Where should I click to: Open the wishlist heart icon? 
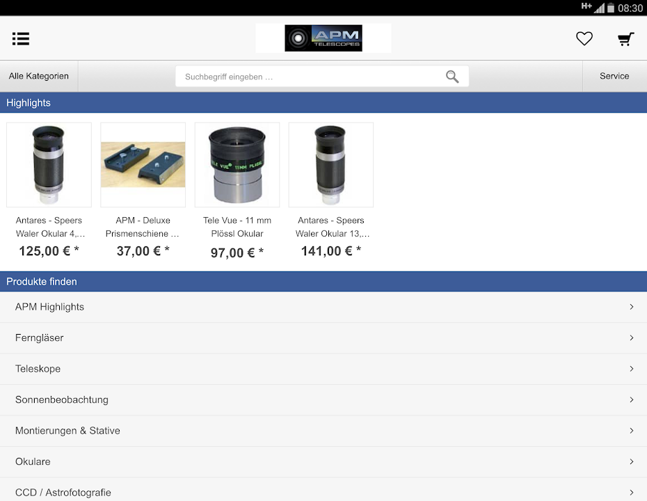pyautogui.click(x=584, y=39)
